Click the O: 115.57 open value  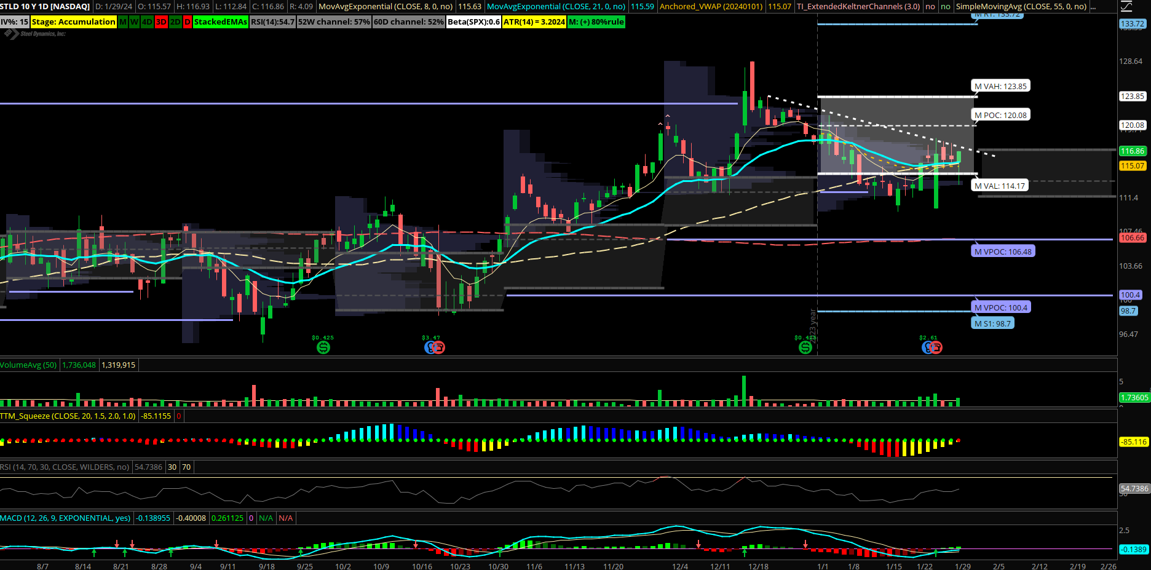pos(154,6)
